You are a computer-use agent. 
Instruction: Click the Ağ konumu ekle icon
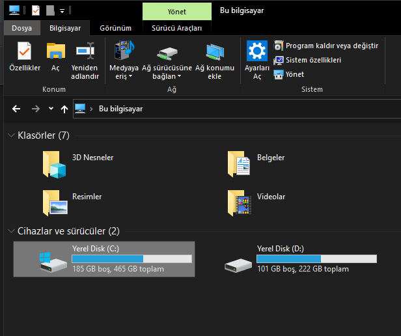pos(215,52)
